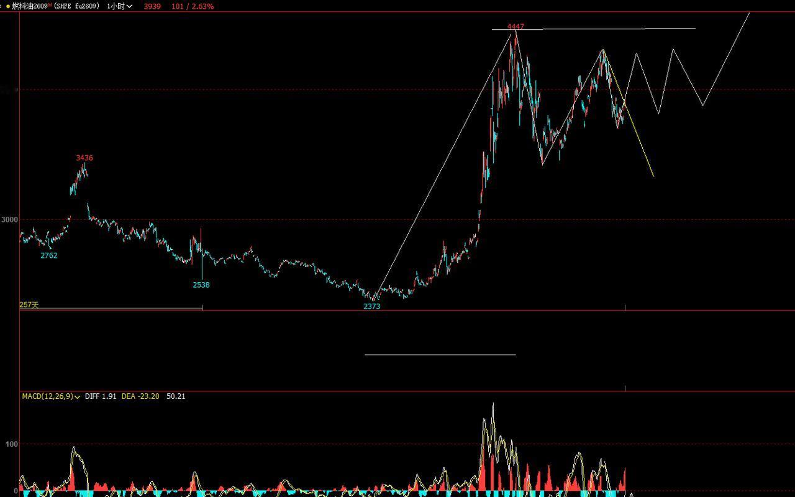Click the change value 101 / 2.63%
The width and height of the screenshot is (795, 497).
(x=193, y=6)
